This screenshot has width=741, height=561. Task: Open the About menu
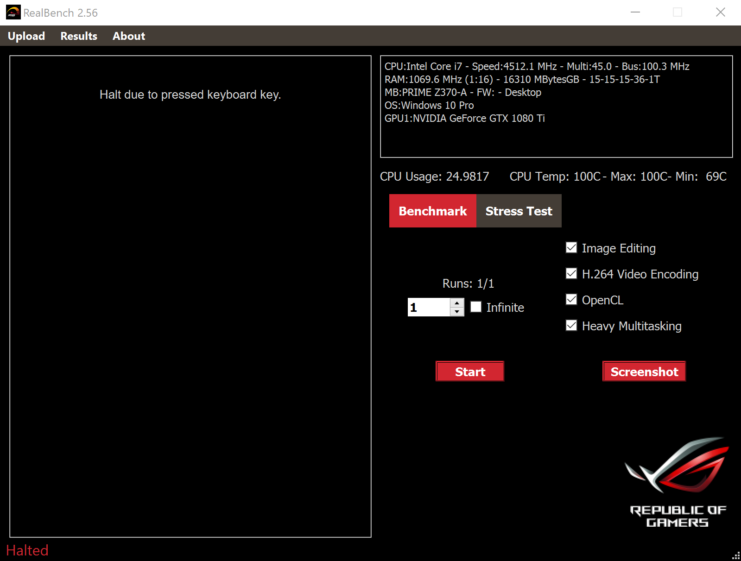point(129,36)
